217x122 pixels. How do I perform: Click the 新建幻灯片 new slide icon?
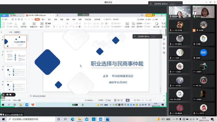point(35,25)
